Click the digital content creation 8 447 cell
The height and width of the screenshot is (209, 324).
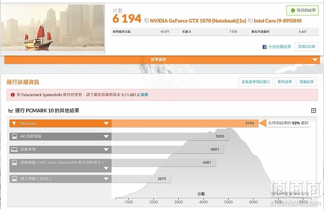click(x=284, y=32)
